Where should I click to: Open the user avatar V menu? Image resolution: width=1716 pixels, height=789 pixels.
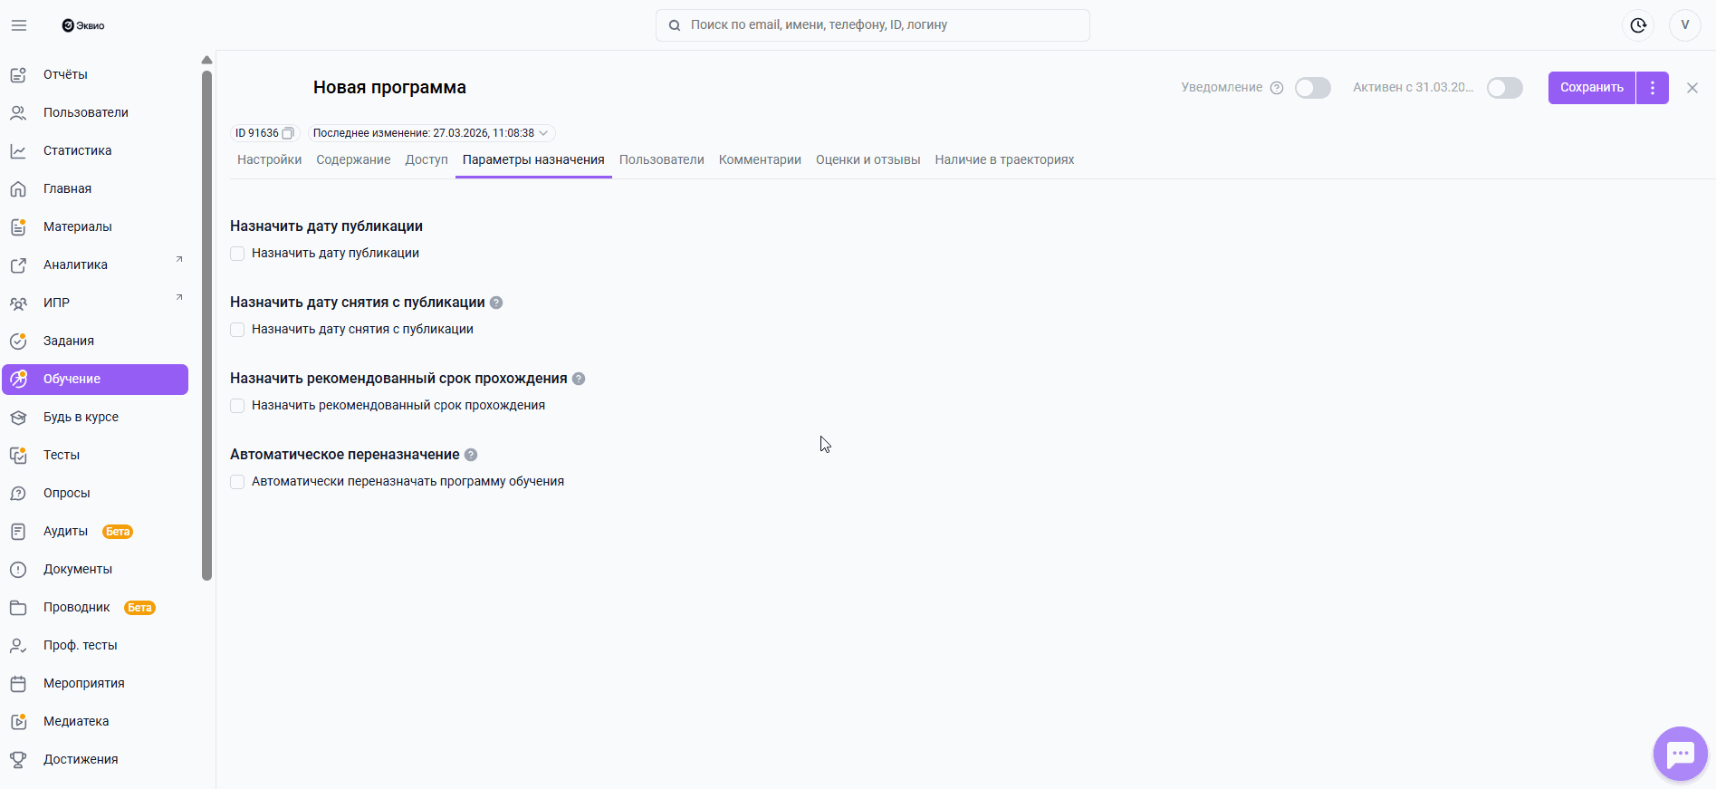coord(1685,25)
